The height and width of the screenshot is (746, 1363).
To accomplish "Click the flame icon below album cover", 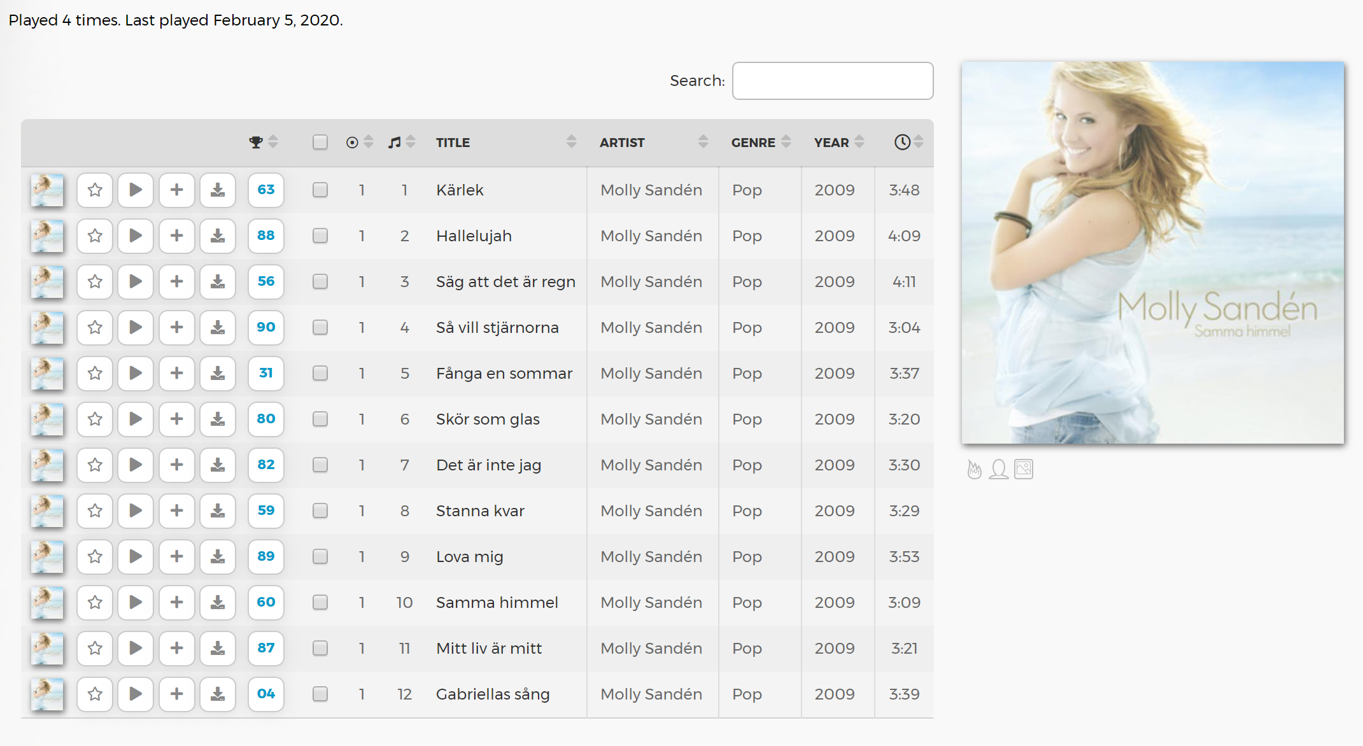I will [x=974, y=469].
